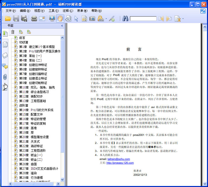Click the binoculars search icon
This screenshot has height=187, width=208.
tap(125, 19)
